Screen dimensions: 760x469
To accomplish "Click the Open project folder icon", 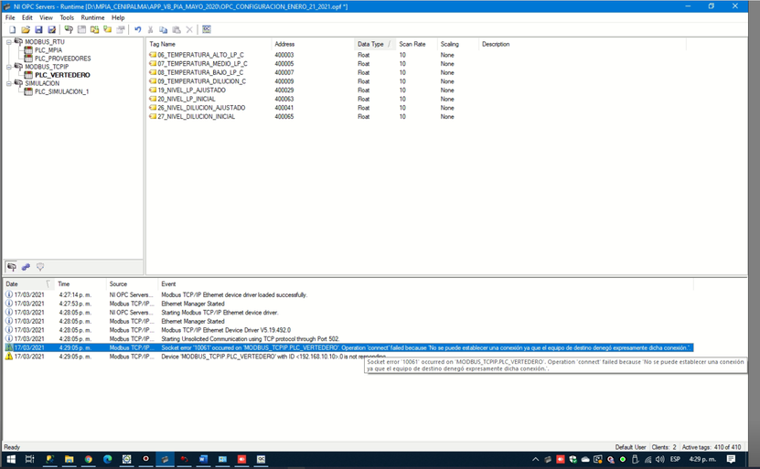I will coord(26,29).
